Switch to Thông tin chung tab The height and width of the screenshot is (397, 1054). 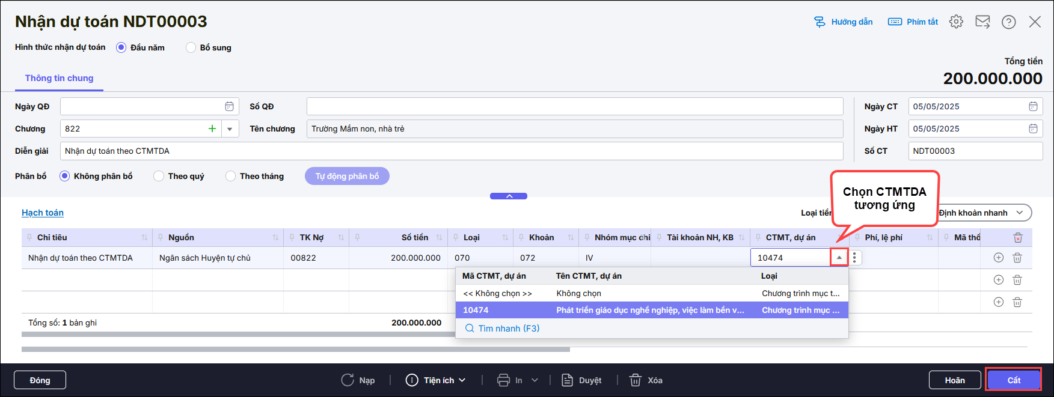(59, 78)
